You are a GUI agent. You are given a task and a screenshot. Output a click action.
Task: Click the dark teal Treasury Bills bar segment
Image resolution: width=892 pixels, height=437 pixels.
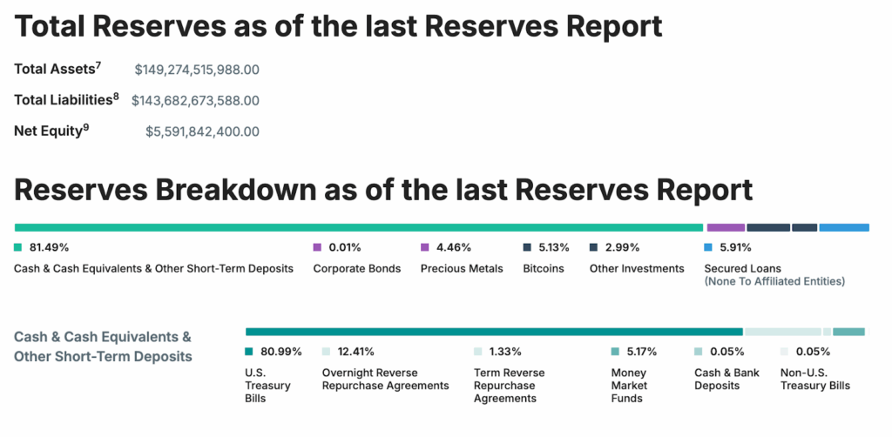click(493, 332)
